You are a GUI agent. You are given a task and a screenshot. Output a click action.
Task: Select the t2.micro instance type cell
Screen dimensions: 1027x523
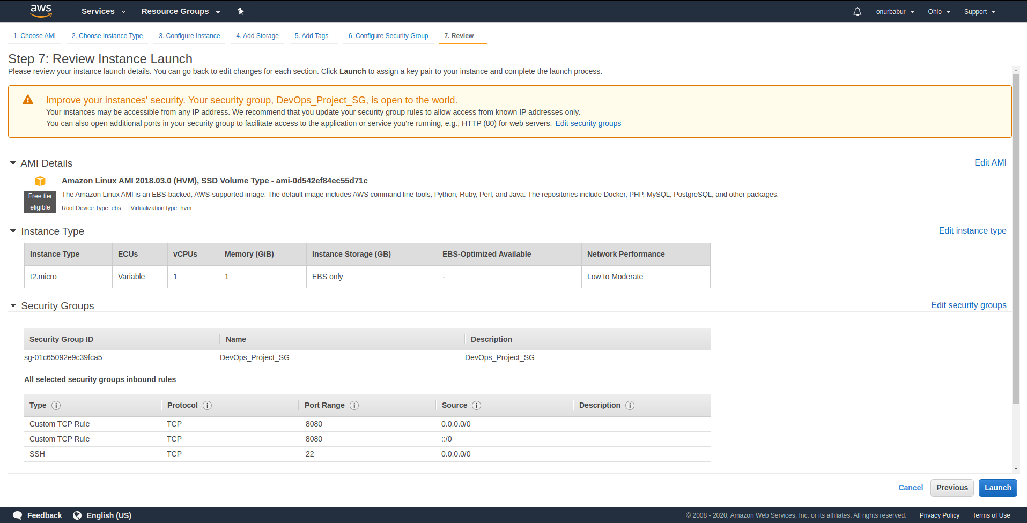[x=68, y=277]
